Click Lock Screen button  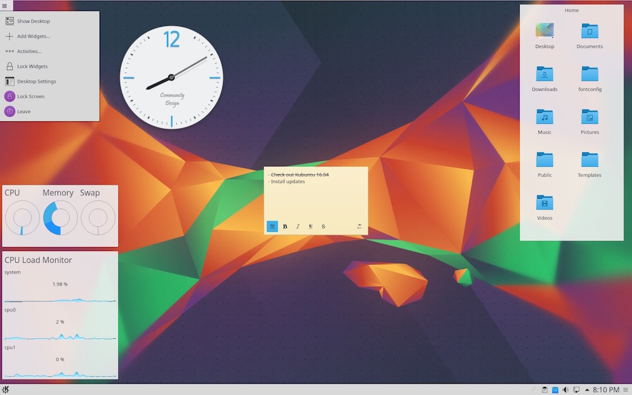click(30, 97)
